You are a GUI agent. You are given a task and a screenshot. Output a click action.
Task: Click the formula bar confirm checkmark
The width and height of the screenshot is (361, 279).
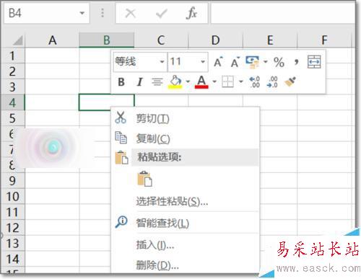point(161,14)
